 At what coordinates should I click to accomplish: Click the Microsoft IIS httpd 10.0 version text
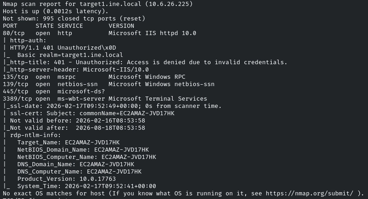(x=152, y=33)
